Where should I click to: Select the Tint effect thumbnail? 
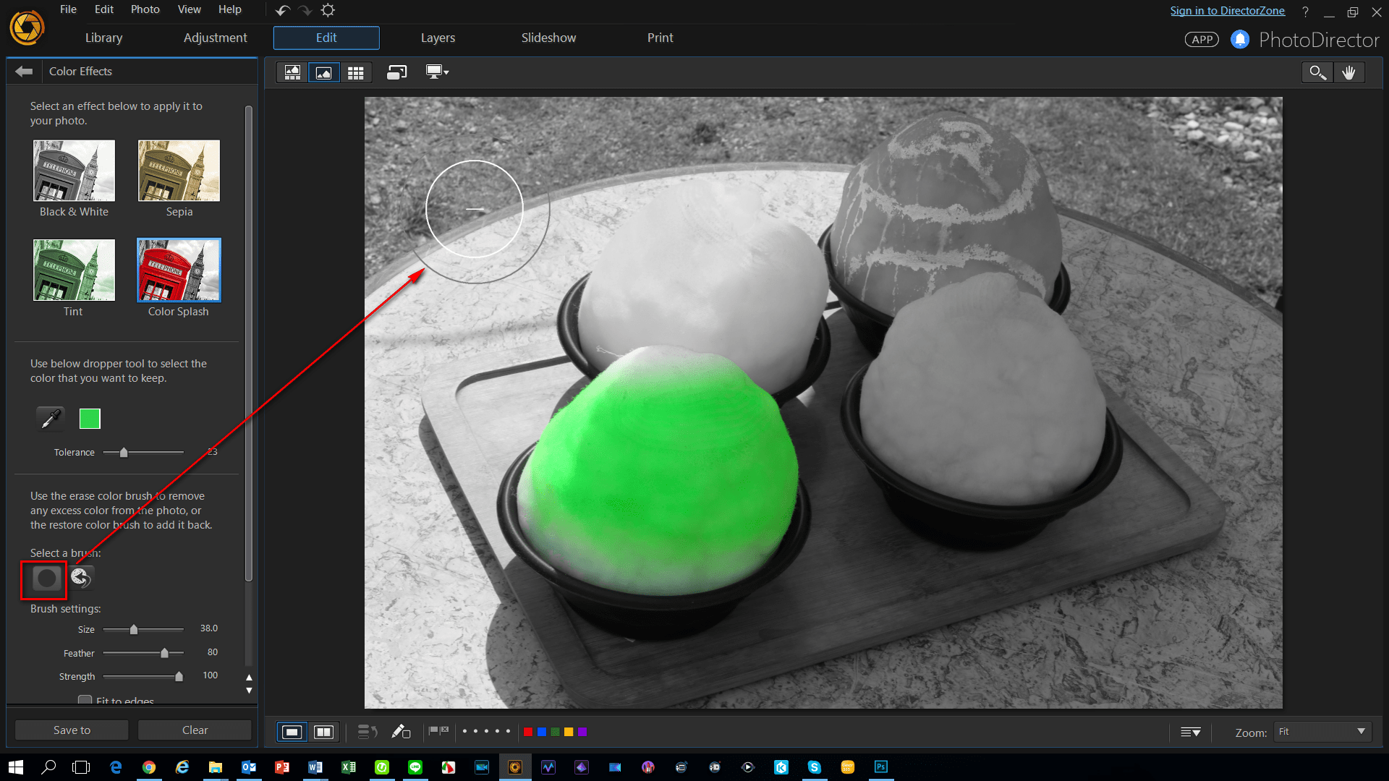[x=74, y=270]
